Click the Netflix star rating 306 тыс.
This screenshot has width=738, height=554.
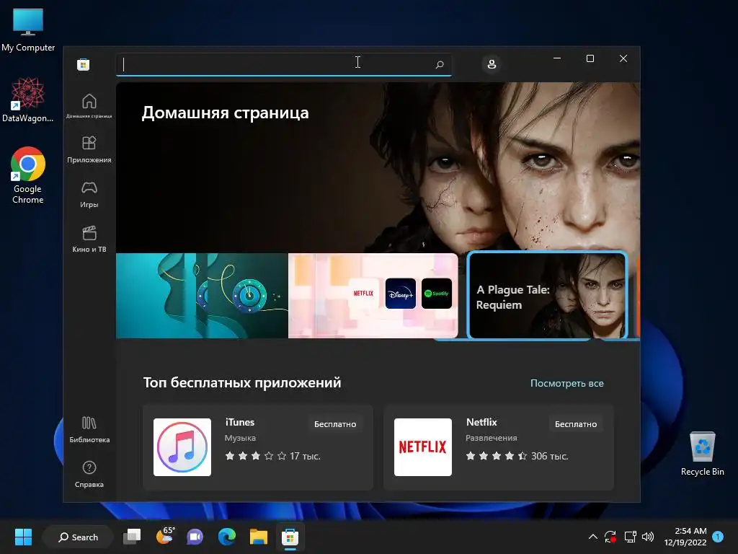point(517,456)
